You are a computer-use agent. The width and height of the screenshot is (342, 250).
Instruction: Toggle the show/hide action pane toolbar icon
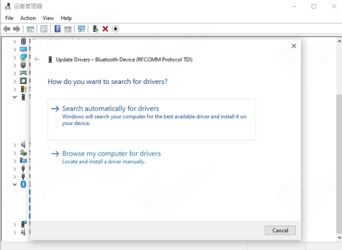pyautogui.click(x=68, y=29)
